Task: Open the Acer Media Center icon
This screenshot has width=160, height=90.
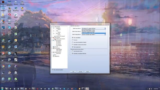Action: [x=3, y=80]
